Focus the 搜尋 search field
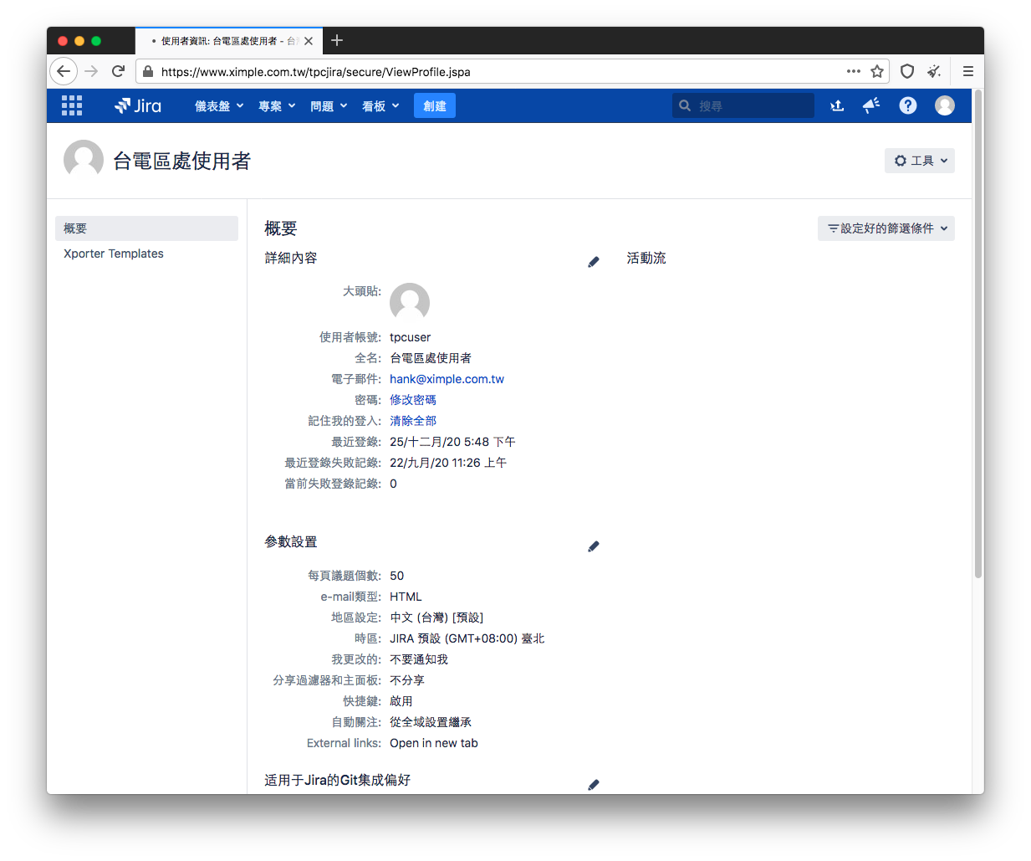The height and width of the screenshot is (861, 1031). [743, 105]
